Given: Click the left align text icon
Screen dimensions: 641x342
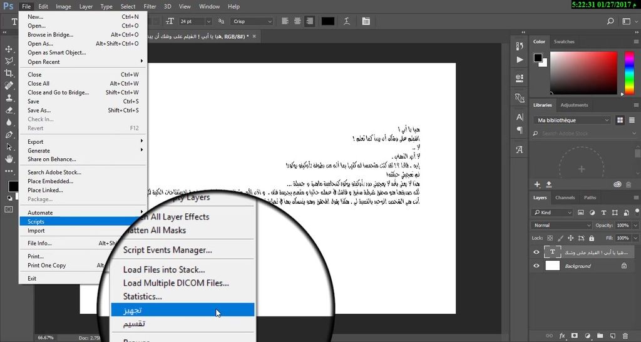Looking at the screenshot, I should tap(285, 21).
